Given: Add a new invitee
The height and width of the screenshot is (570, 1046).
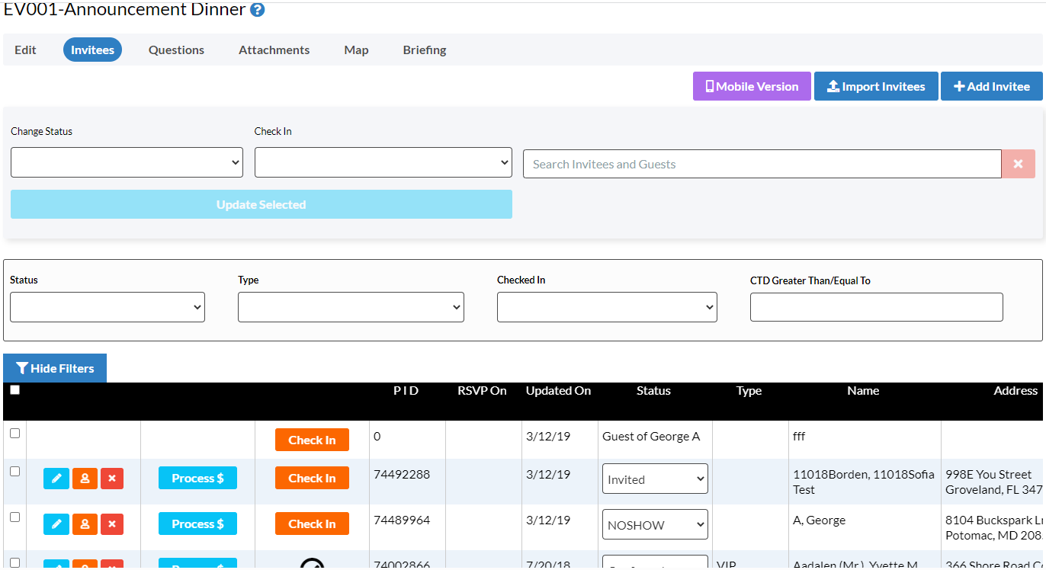Looking at the screenshot, I should point(992,86).
